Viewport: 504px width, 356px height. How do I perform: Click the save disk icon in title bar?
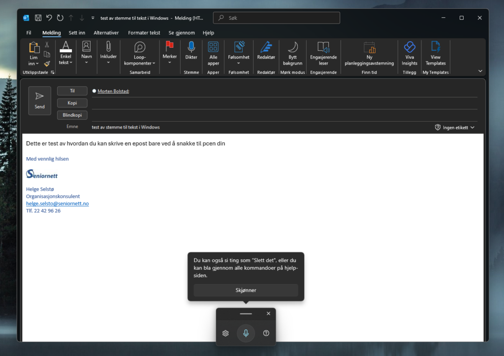click(x=38, y=18)
